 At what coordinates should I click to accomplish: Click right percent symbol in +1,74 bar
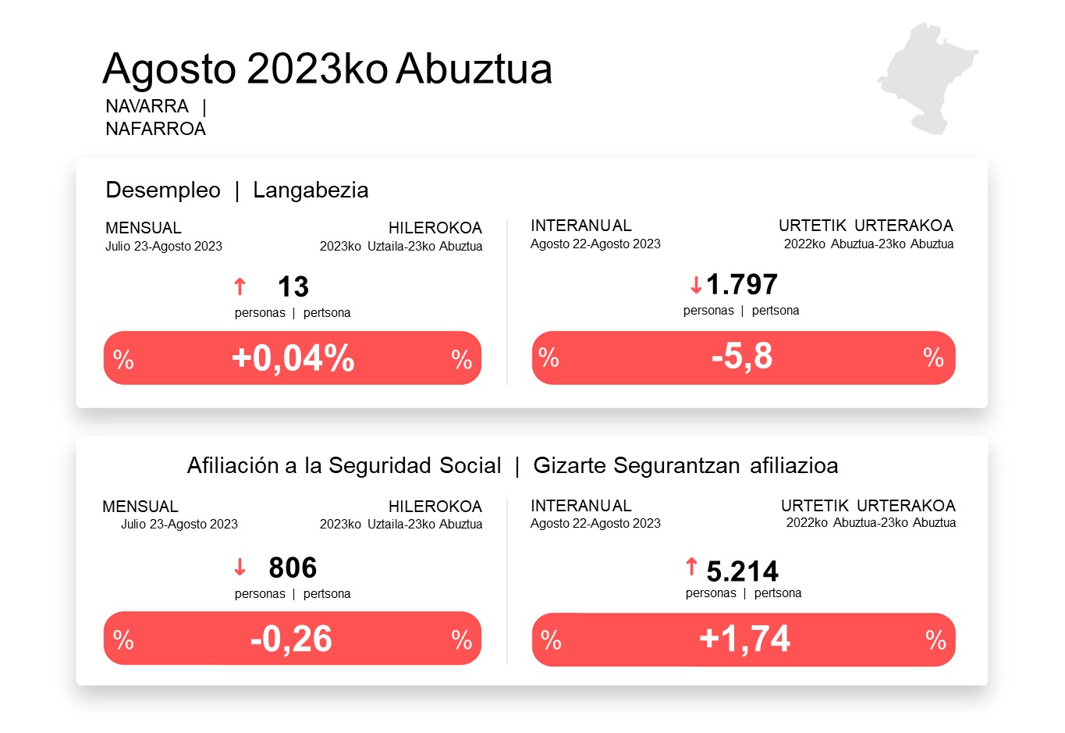[x=935, y=640]
